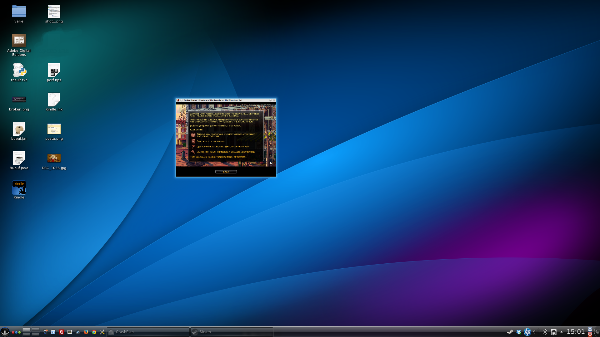The width and height of the screenshot is (600, 337).
Task: Click the activities colored dots icon
Action: tap(16, 332)
